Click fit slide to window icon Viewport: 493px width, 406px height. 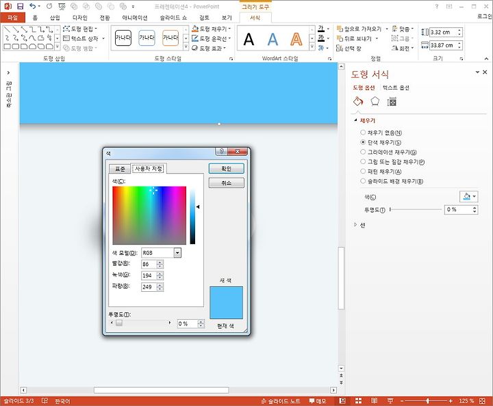click(x=482, y=401)
